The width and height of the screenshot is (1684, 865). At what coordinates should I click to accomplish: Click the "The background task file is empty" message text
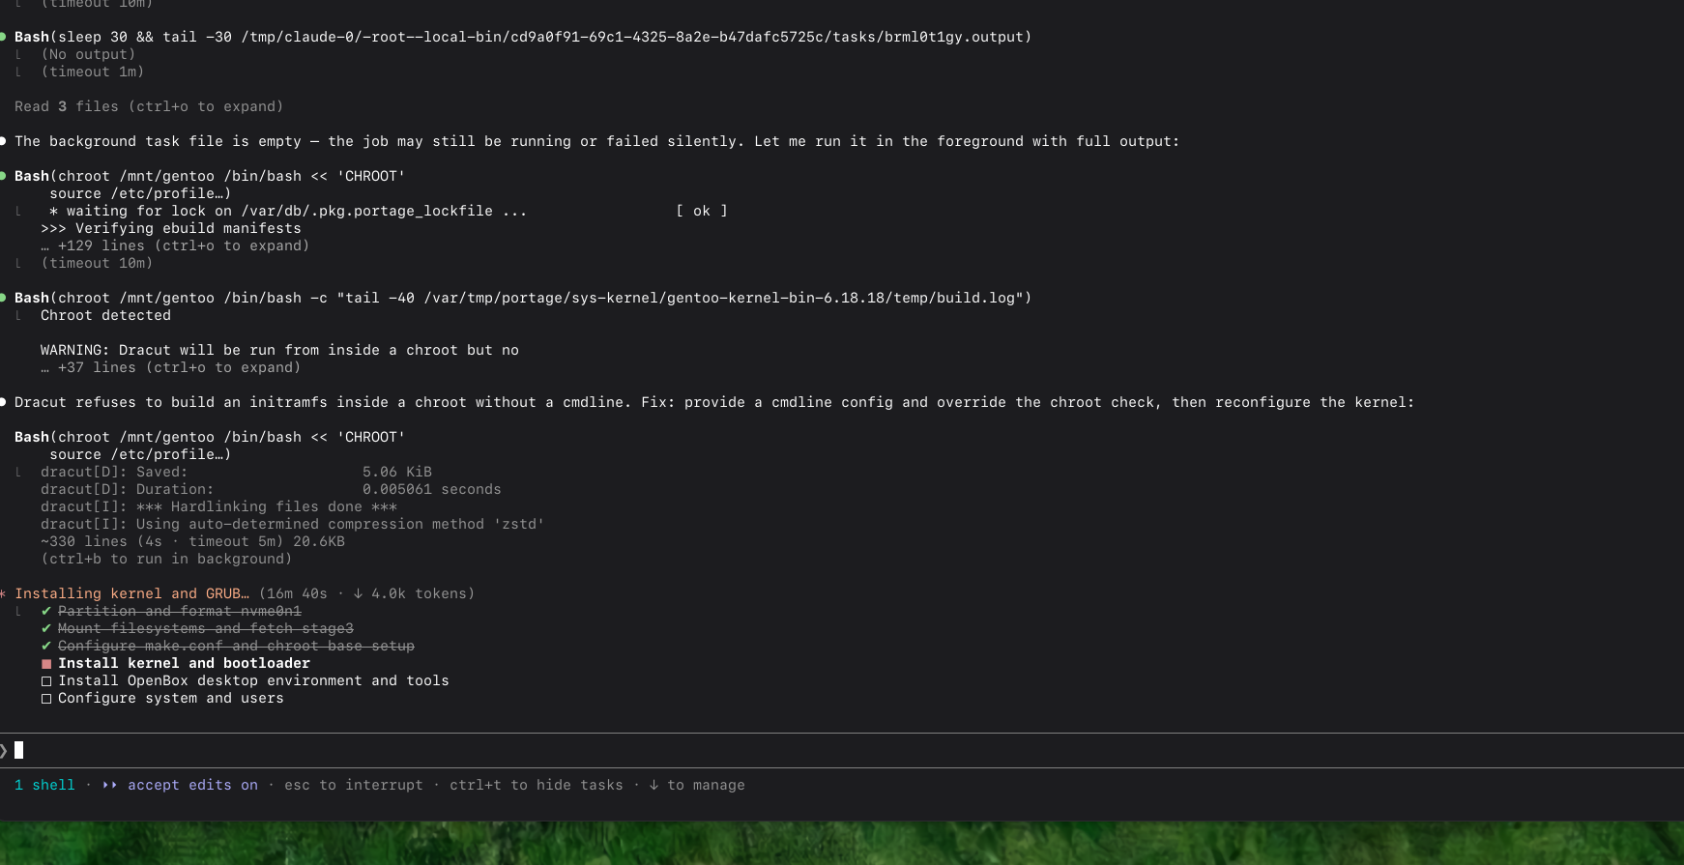pyautogui.click(x=596, y=141)
